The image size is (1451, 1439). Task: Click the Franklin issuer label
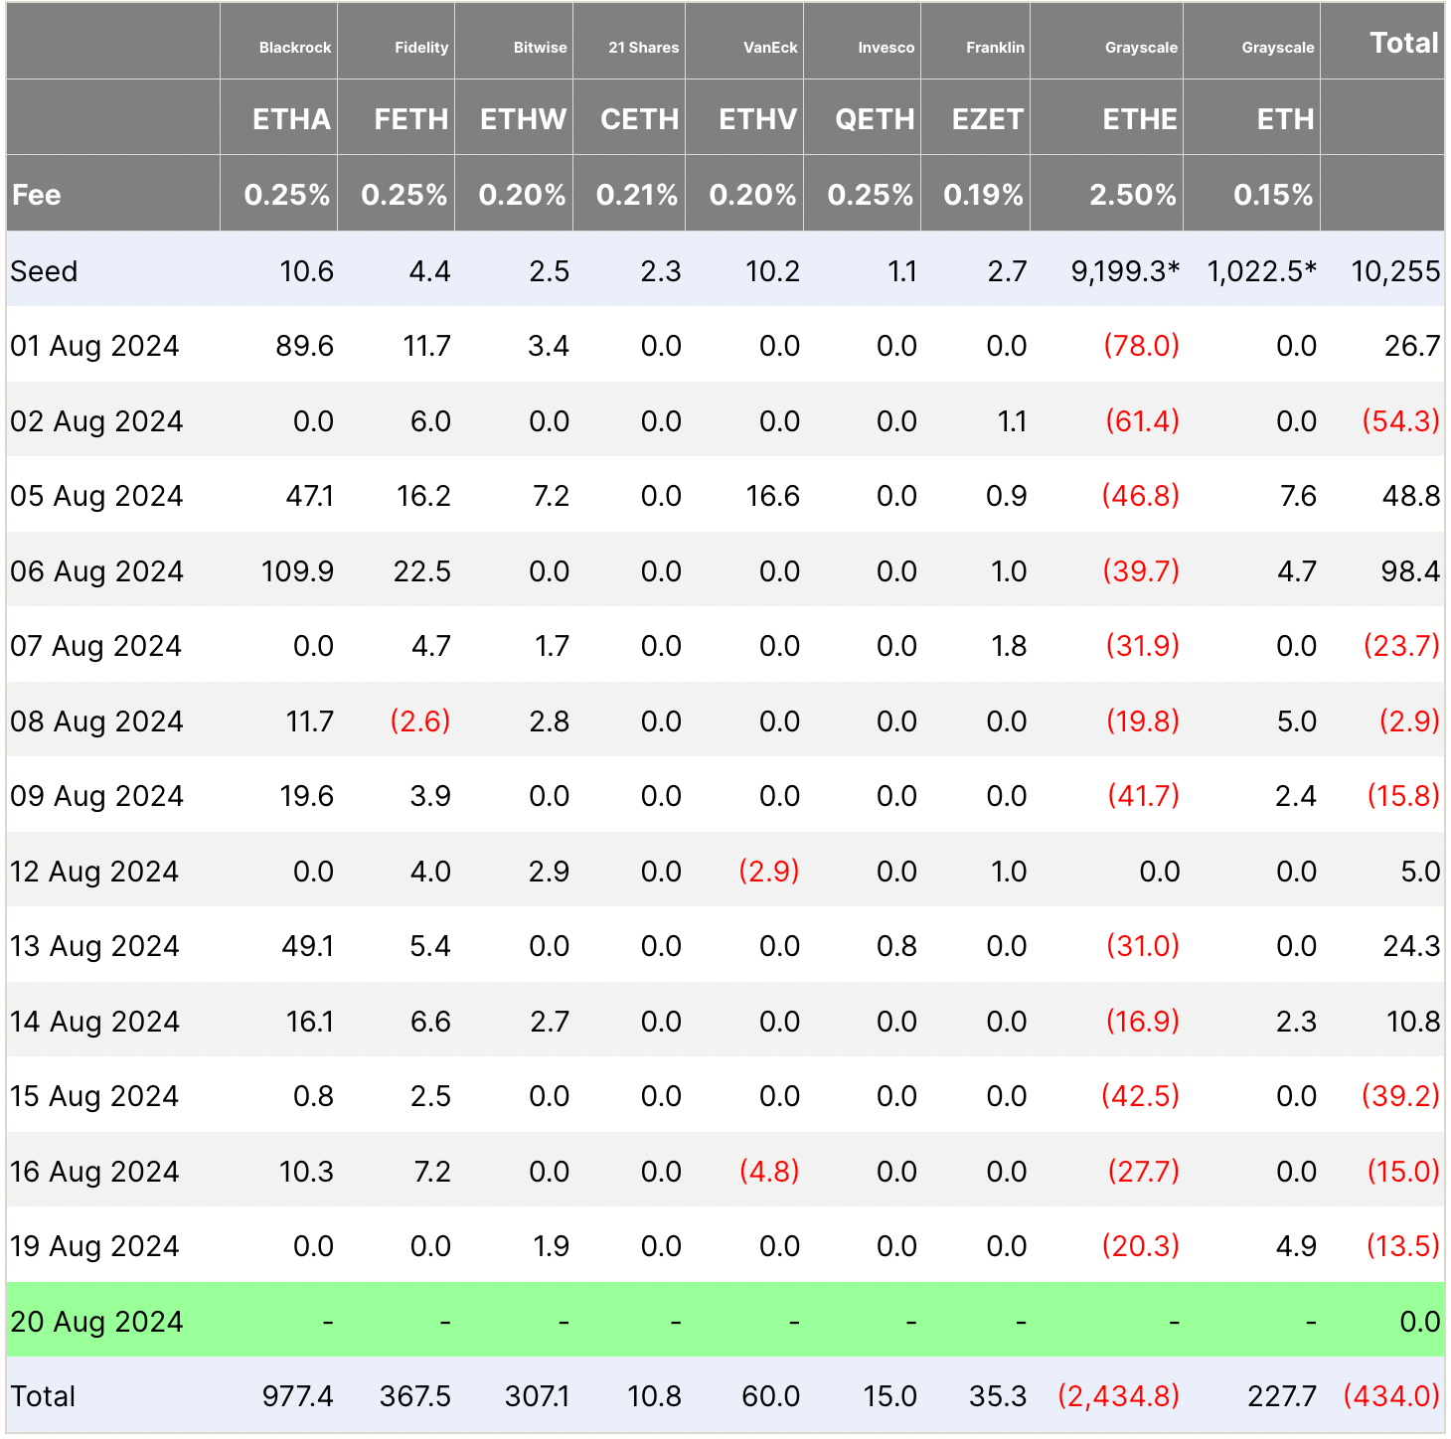click(995, 48)
